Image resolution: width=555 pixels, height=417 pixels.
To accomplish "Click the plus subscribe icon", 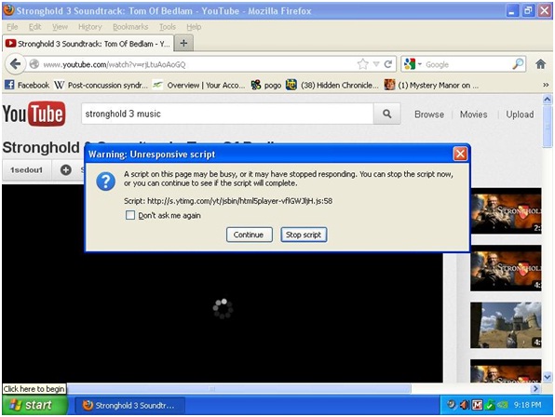I will [x=65, y=170].
